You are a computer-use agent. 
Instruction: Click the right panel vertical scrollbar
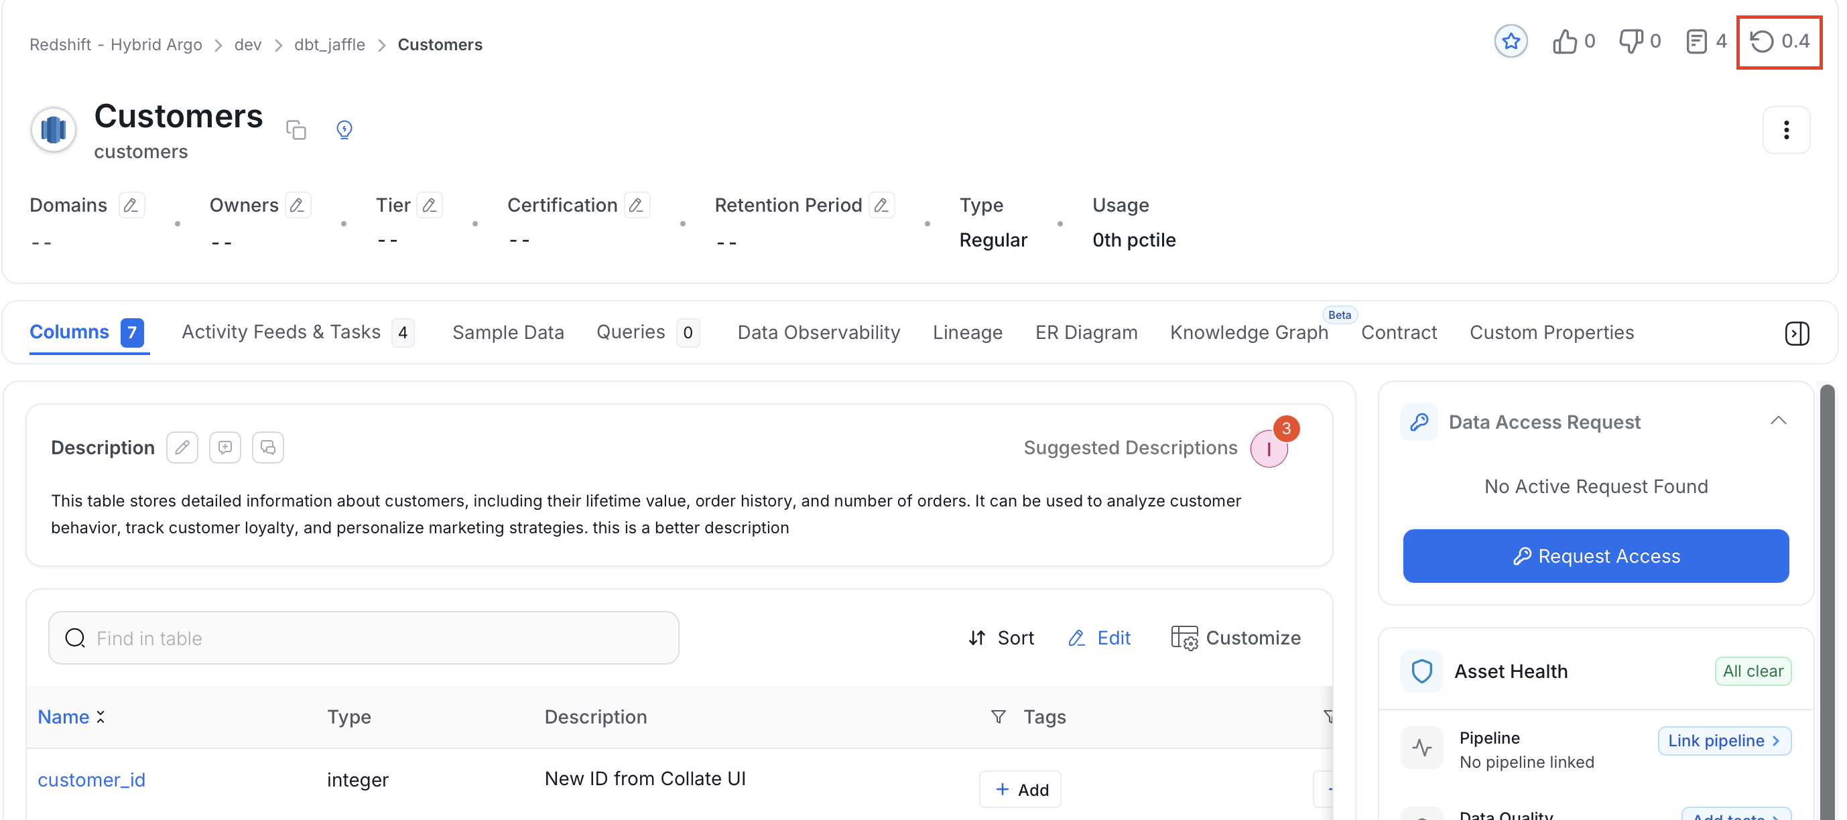(1828, 602)
